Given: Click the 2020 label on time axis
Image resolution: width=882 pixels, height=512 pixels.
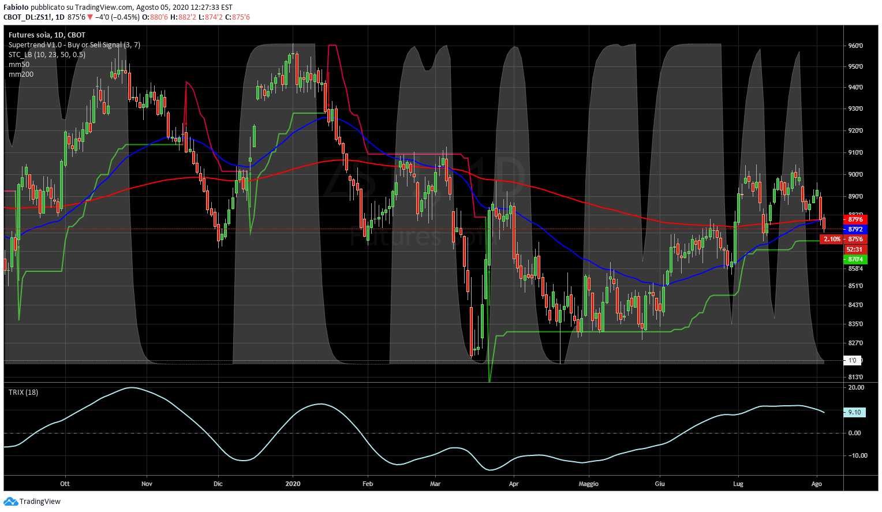Looking at the screenshot, I should 293,484.
